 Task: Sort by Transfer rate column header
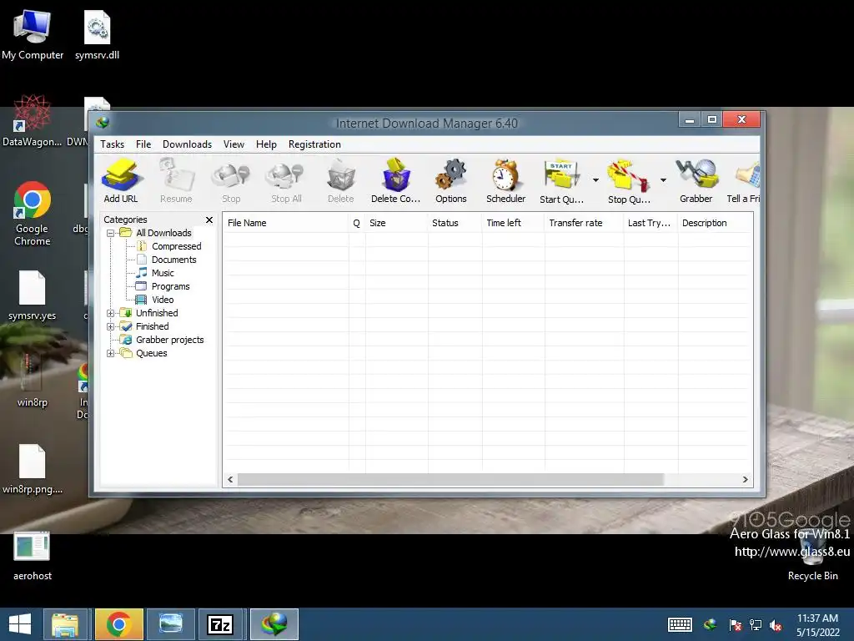[584, 223]
